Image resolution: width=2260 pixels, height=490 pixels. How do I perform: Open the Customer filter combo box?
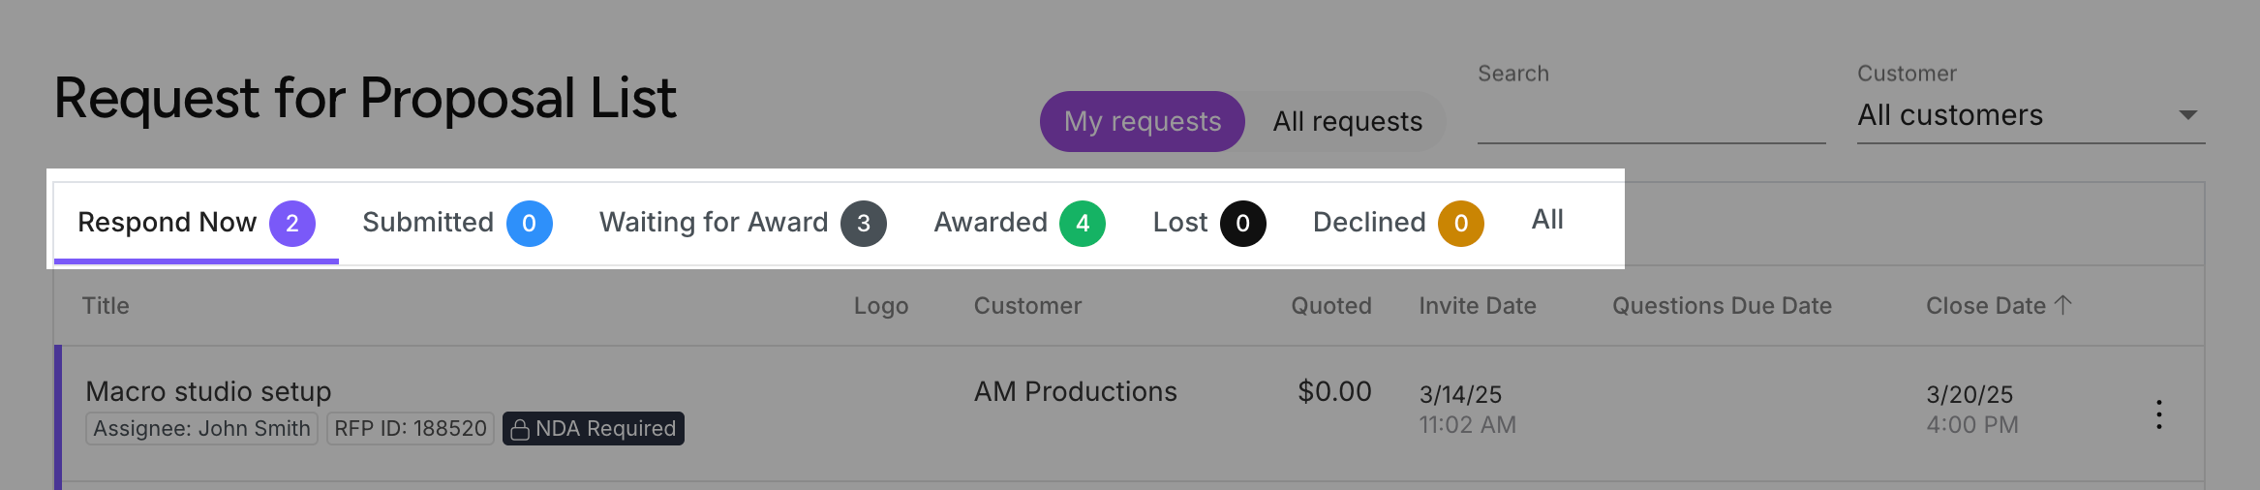pos(2031,116)
